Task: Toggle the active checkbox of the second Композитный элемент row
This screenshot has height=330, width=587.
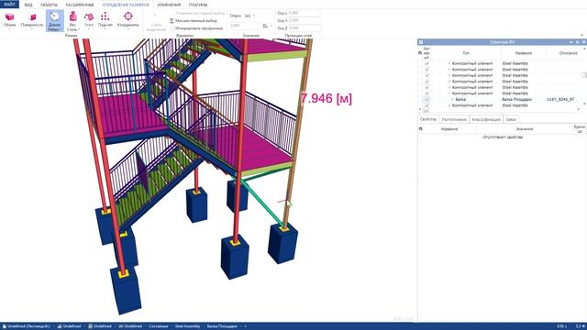Action: [x=426, y=70]
